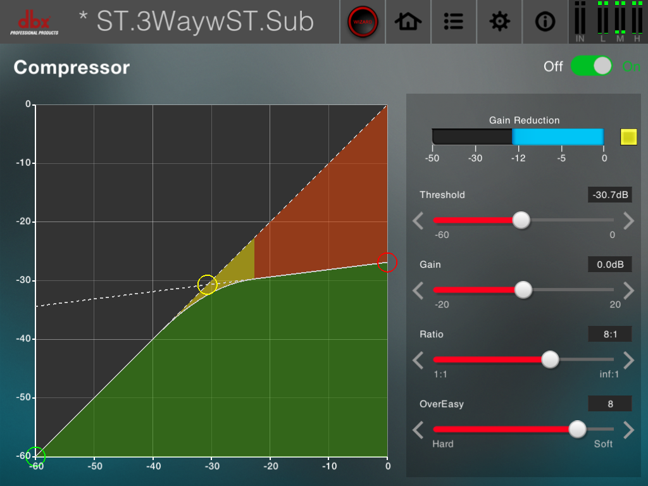This screenshot has width=648, height=486.
Task: Click the yellow threshold circle on graph
Action: point(207,285)
